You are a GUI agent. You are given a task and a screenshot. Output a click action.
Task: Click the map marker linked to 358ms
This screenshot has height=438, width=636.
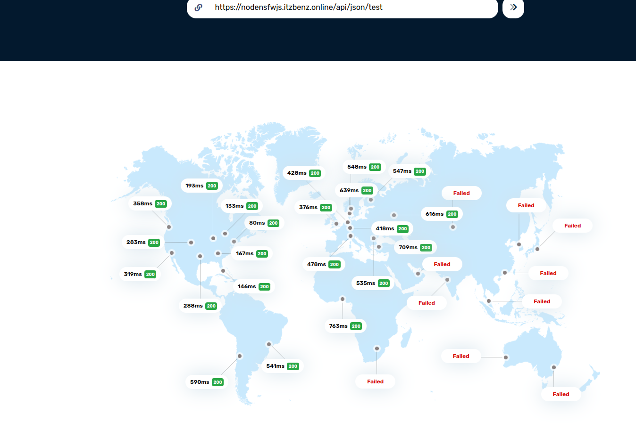pyautogui.click(x=169, y=227)
